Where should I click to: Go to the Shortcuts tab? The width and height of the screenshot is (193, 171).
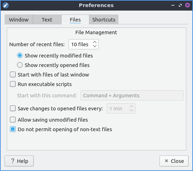[x=104, y=19]
